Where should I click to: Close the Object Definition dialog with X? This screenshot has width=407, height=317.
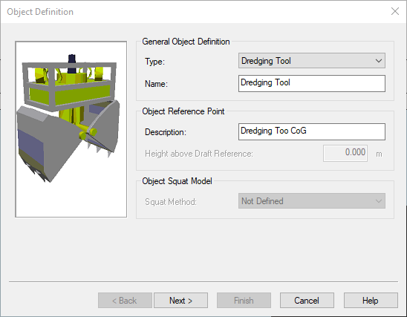[x=395, y=11]
